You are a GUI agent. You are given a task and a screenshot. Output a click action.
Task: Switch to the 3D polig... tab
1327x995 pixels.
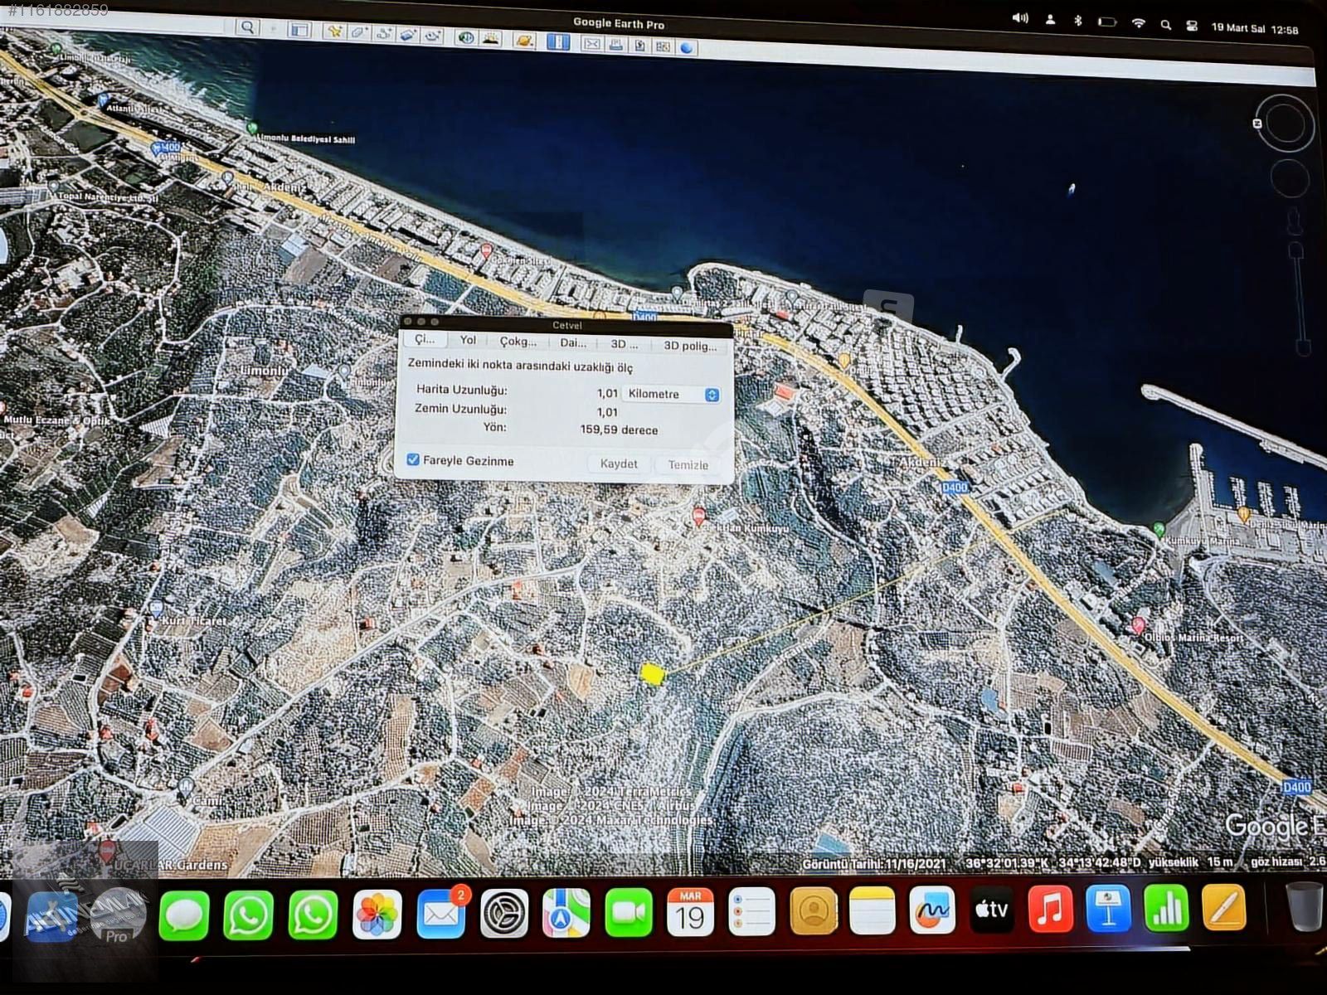(689, 346)
